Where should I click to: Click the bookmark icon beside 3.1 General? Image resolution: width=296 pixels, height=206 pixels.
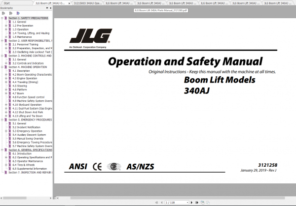pyautogui.click(x=10, y=59)
